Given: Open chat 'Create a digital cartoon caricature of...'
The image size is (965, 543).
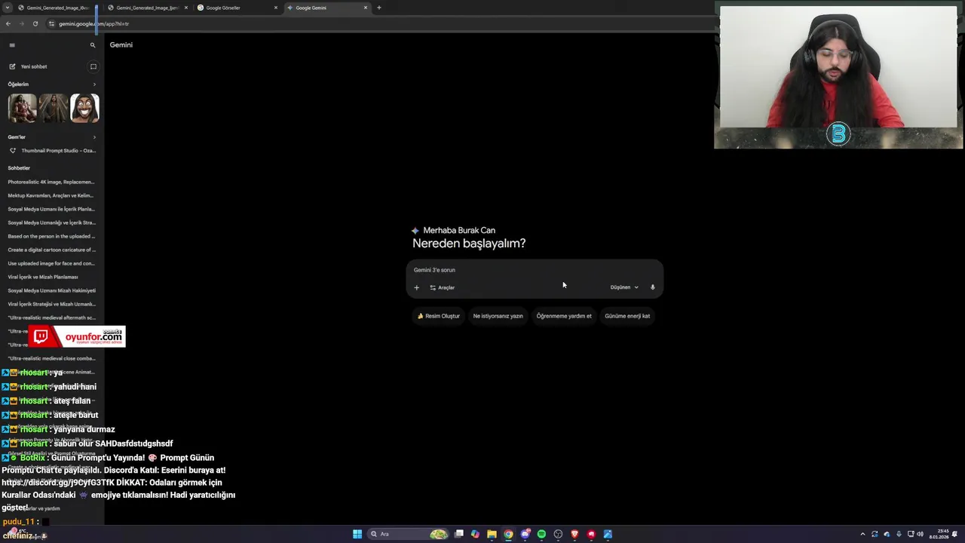Looking at the screenshot, I should [51, 250].
